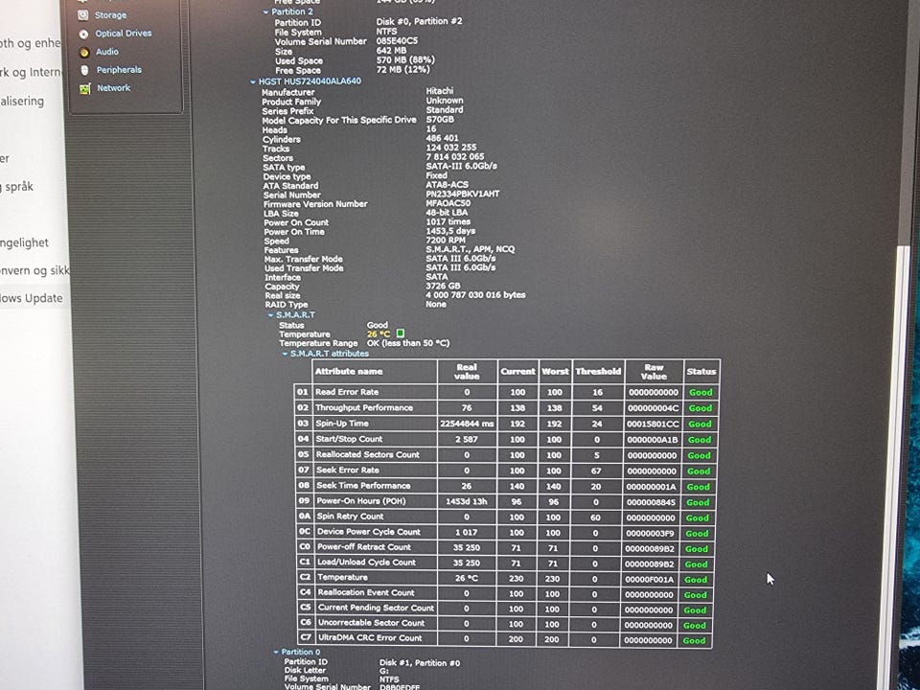The width and height of the screenshot is (920, 690).
Task: Select the Peripherals sidebar label
Action: [119, 70]
